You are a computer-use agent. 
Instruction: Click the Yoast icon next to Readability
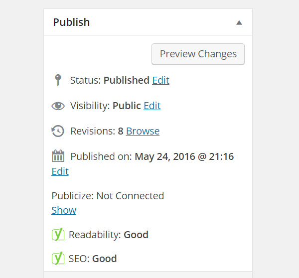click(58, 234)
